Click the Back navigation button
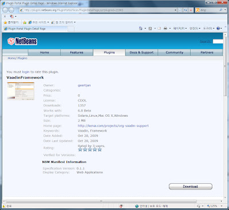The image size is (229, 210). [5, 10]
